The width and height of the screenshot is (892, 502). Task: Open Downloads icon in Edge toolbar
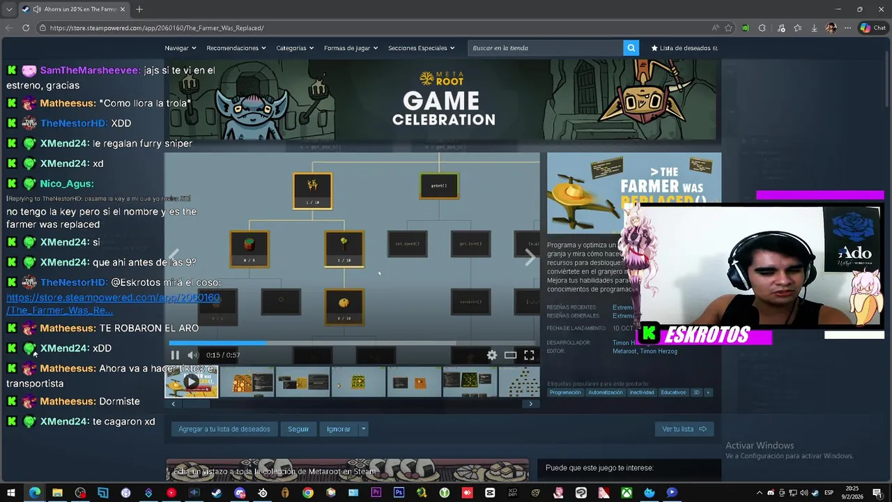coord(814,28)
